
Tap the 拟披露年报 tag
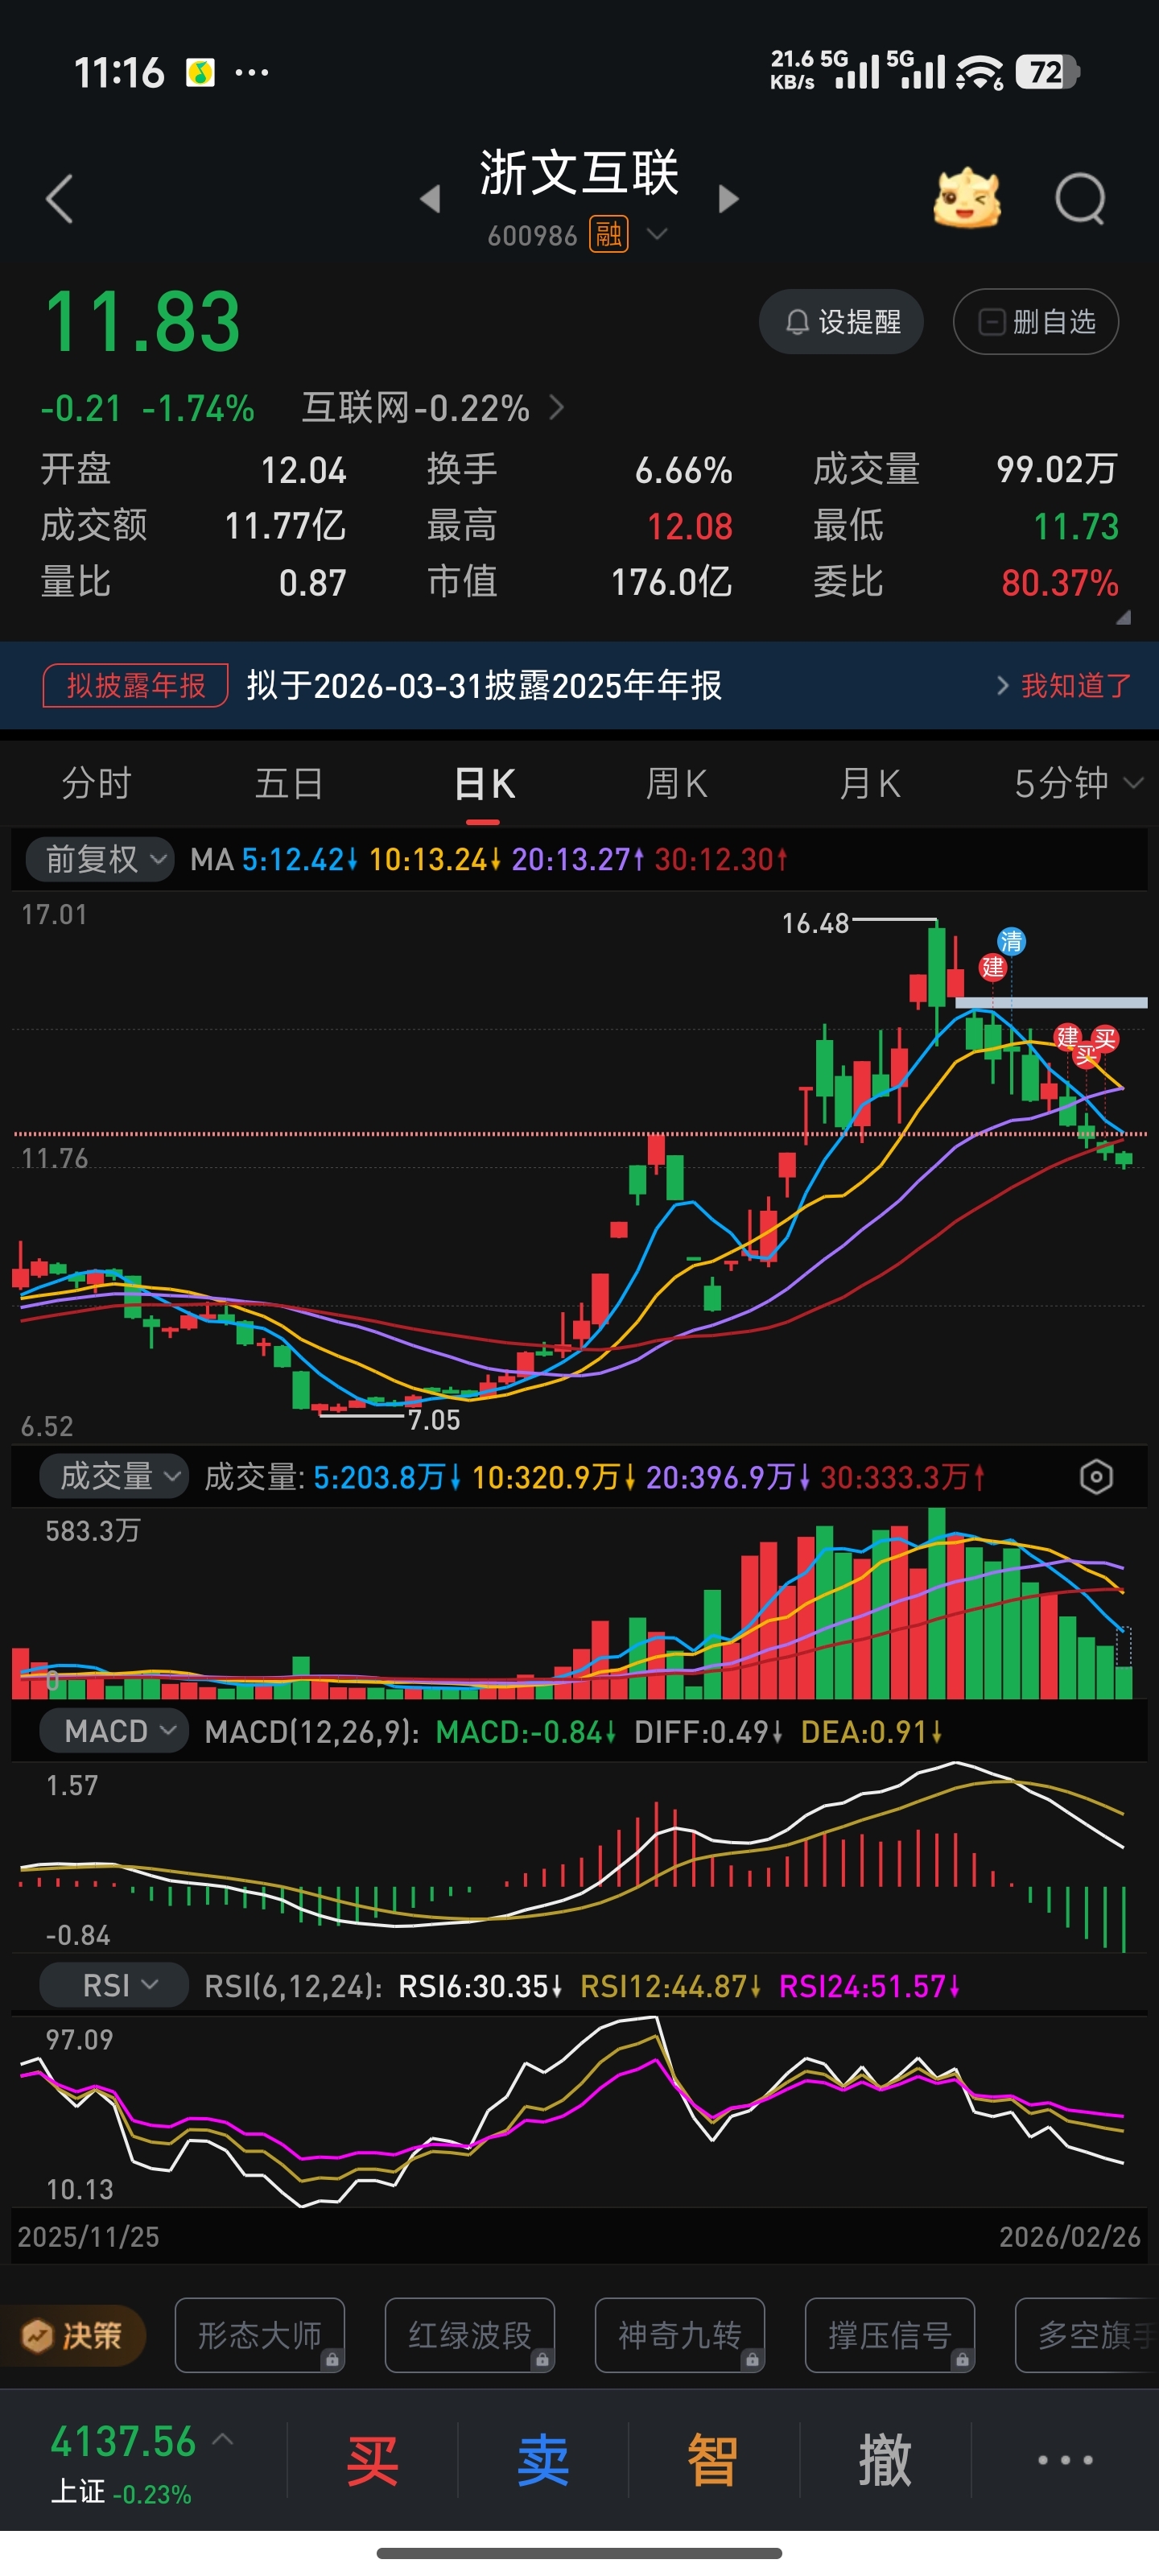(x=136, y=685)
